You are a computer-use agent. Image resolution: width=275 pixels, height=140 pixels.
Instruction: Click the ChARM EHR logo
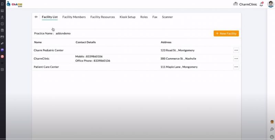pos(14,4)
